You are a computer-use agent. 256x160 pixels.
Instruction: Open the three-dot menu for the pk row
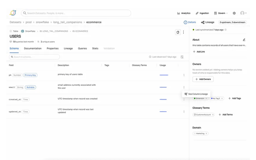[x=184, y=75]
